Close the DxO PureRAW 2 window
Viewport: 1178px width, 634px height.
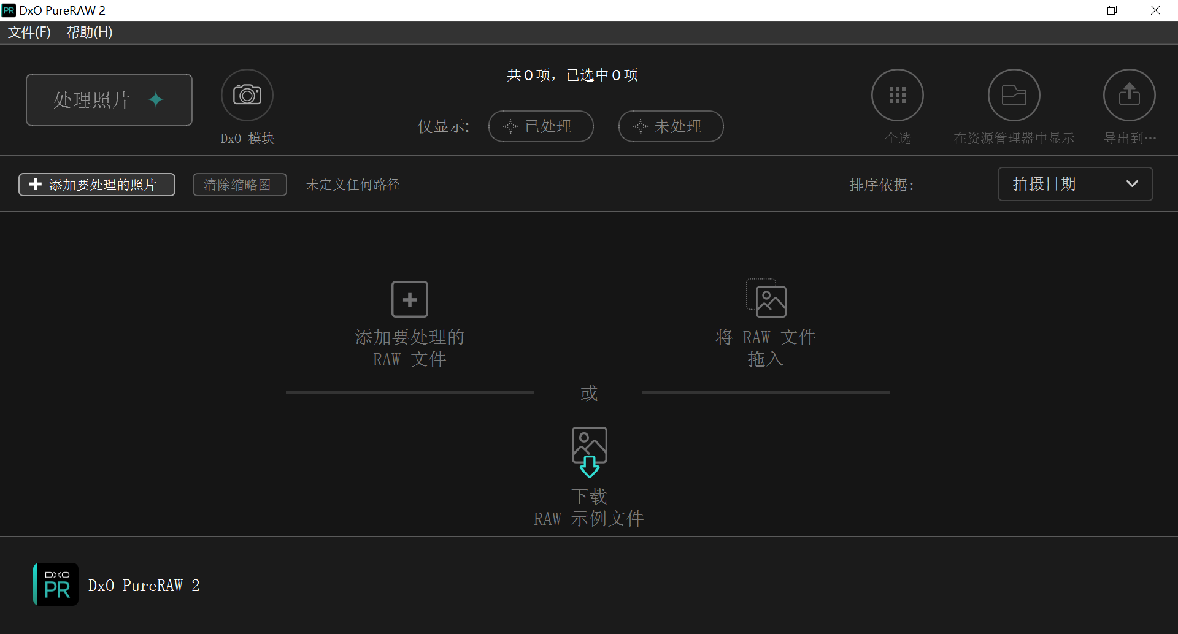pyautogui.click(x=1155, y=10)
